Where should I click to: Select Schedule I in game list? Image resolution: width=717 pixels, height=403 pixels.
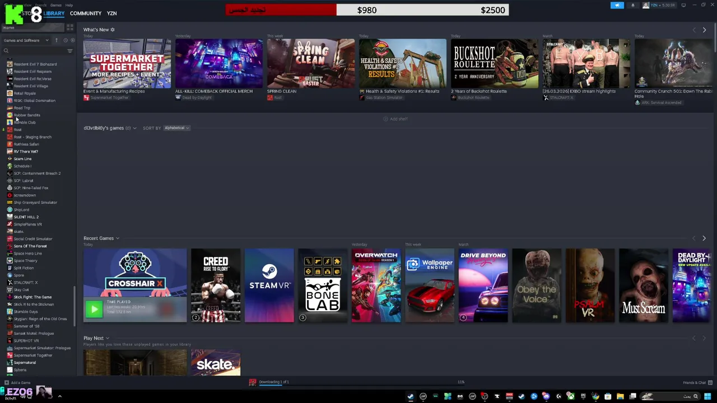pos(22,166)
